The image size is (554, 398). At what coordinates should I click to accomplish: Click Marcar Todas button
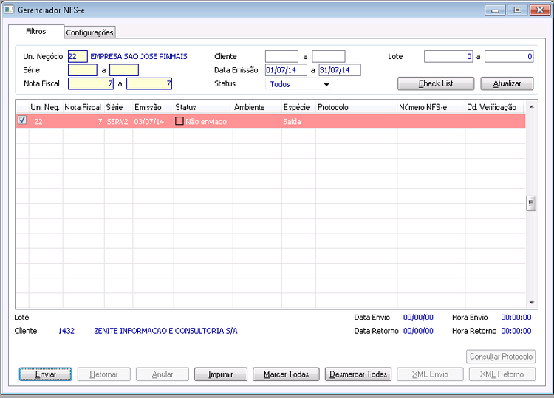(286, 374)
